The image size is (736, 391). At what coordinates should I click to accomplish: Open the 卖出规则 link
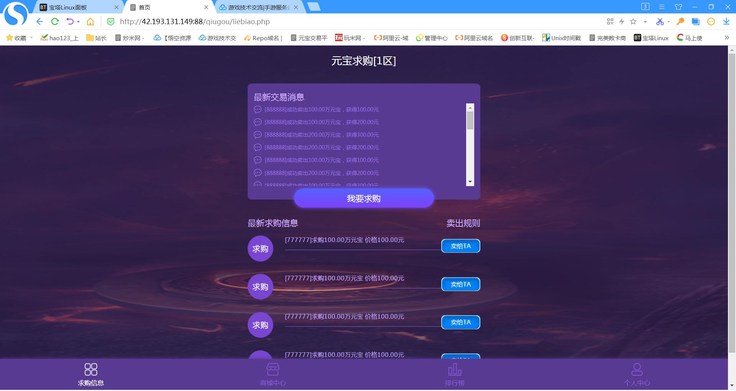[x=463, y=223]
